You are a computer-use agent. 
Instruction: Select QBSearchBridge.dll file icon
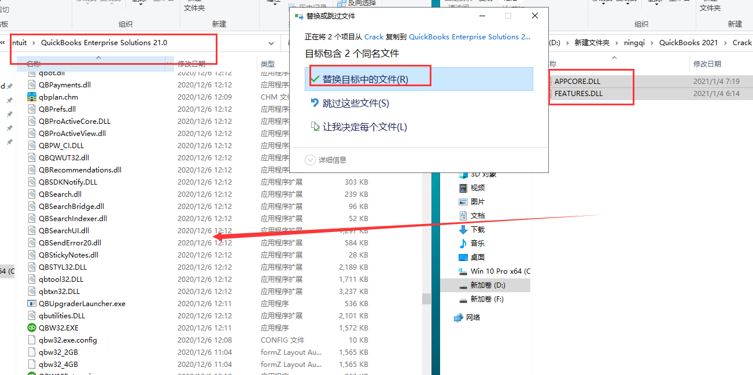coord(32,206)
